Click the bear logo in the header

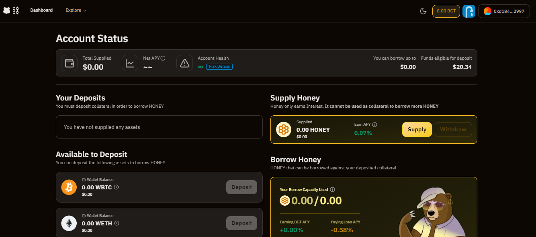tap(6, 11)
